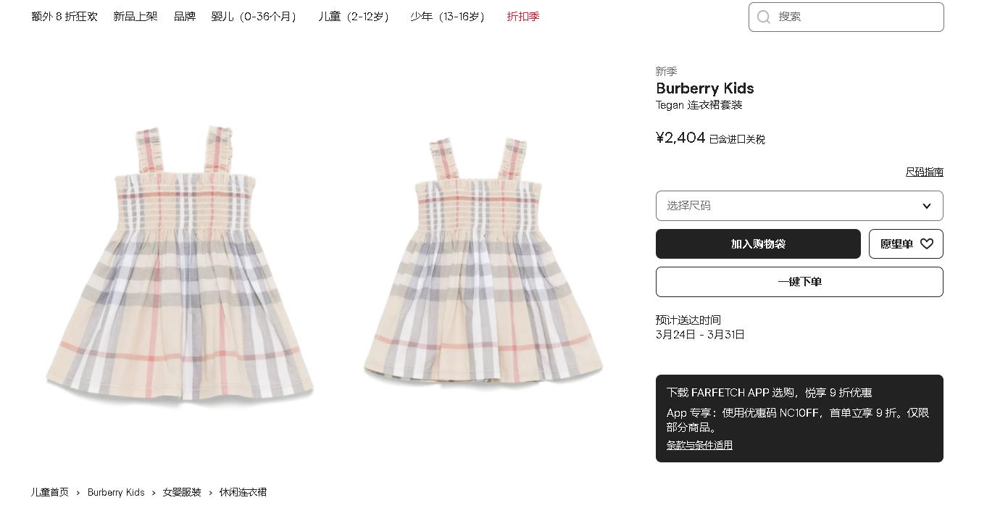
Task: View the front dress product image
Action: point(180,263)
